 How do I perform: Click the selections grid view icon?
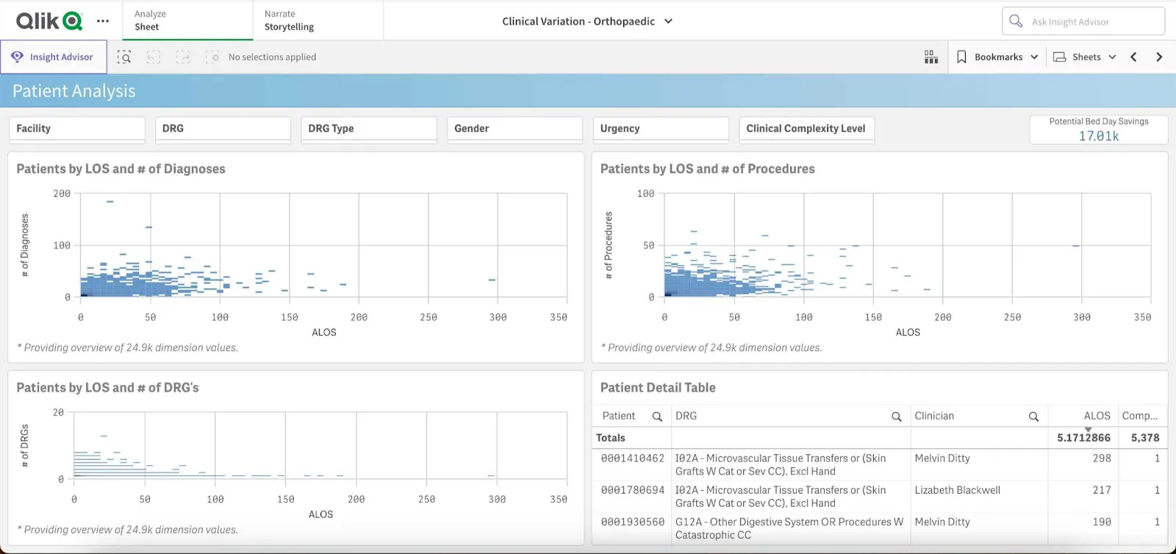click(x=931, y=57)
